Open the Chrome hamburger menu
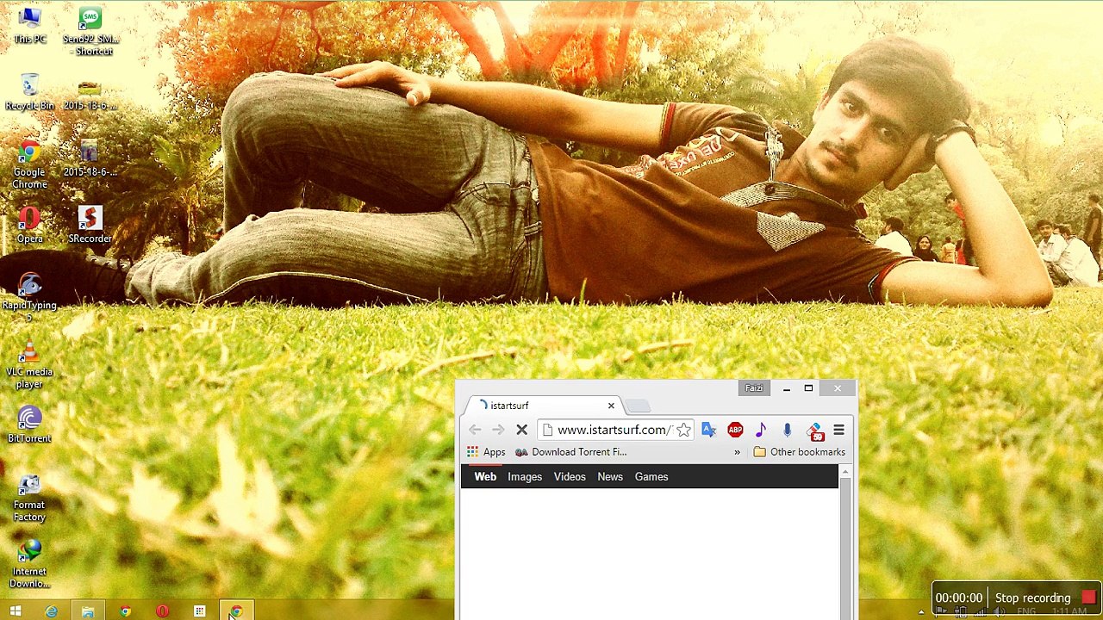This screenshot has width=1103, height=620. coord(838,430)
